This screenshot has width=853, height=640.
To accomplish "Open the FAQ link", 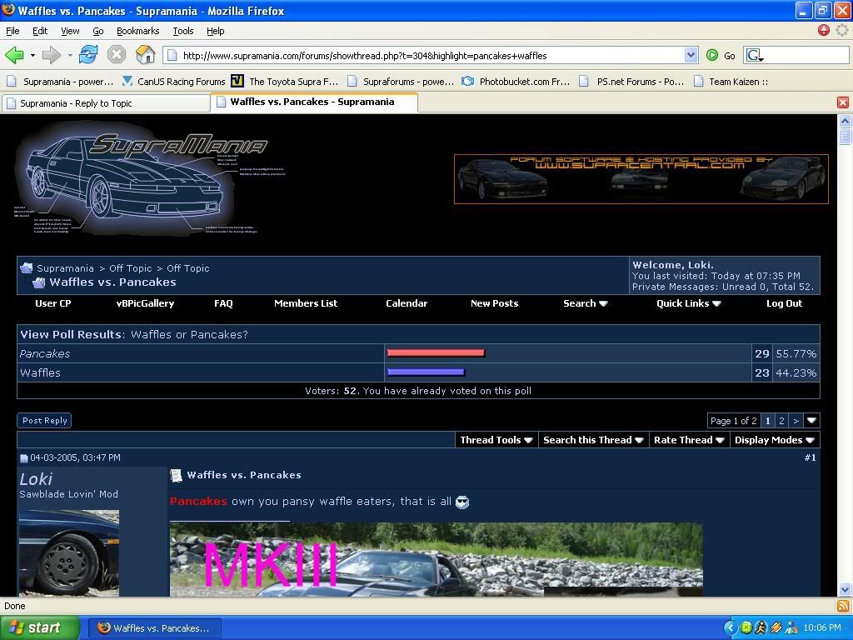I will pos(223,303).
